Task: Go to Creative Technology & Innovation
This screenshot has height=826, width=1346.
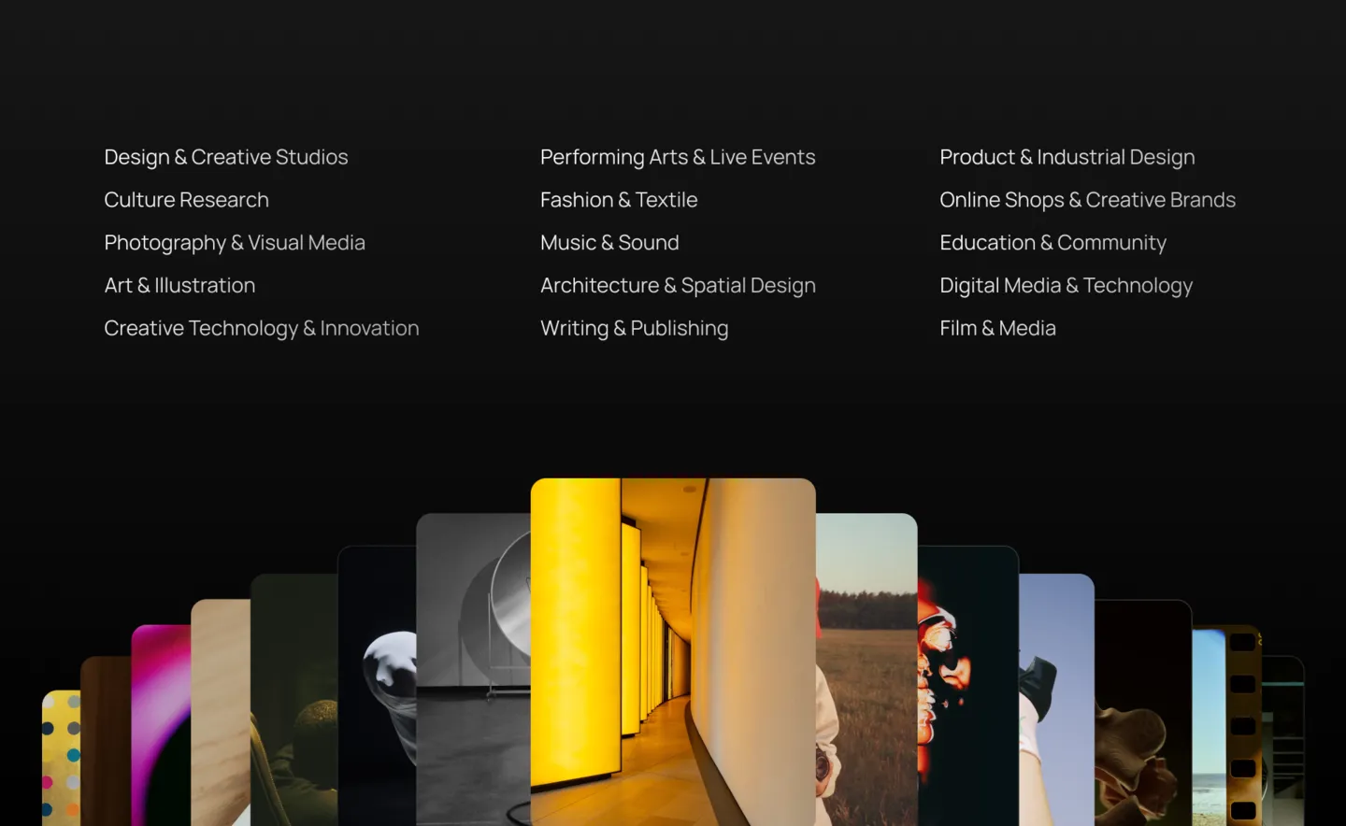Action: [261, 329]
